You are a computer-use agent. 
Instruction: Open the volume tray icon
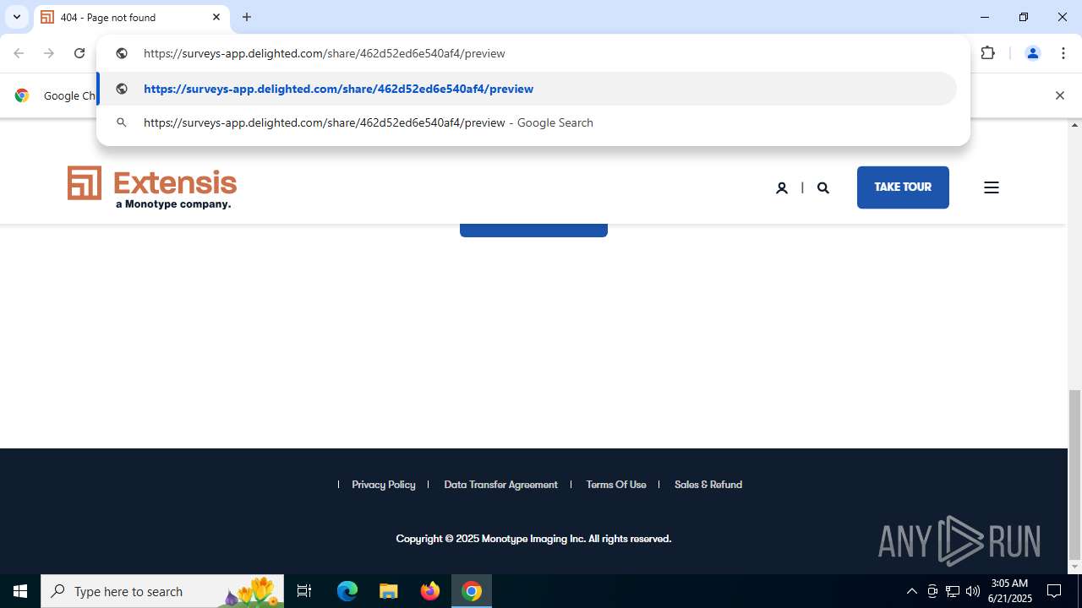(x=973, y=591)
